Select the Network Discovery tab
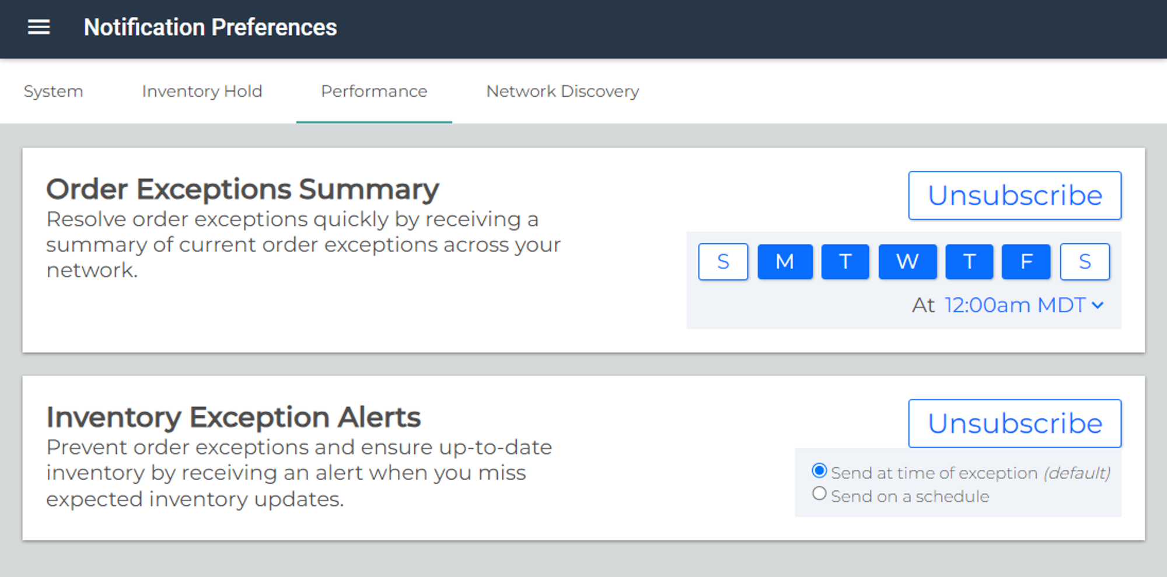Viewport: 1167px width, 577px height. click(562, 92)
